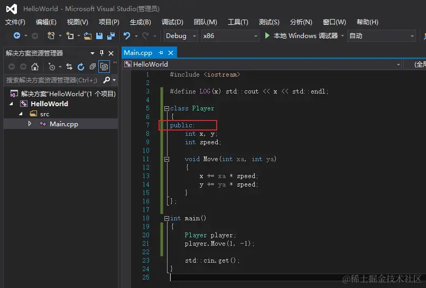The width and height of the screenshot is (426, 288).
Task: Undo the last edit
Action: click(x=127, y=36)
